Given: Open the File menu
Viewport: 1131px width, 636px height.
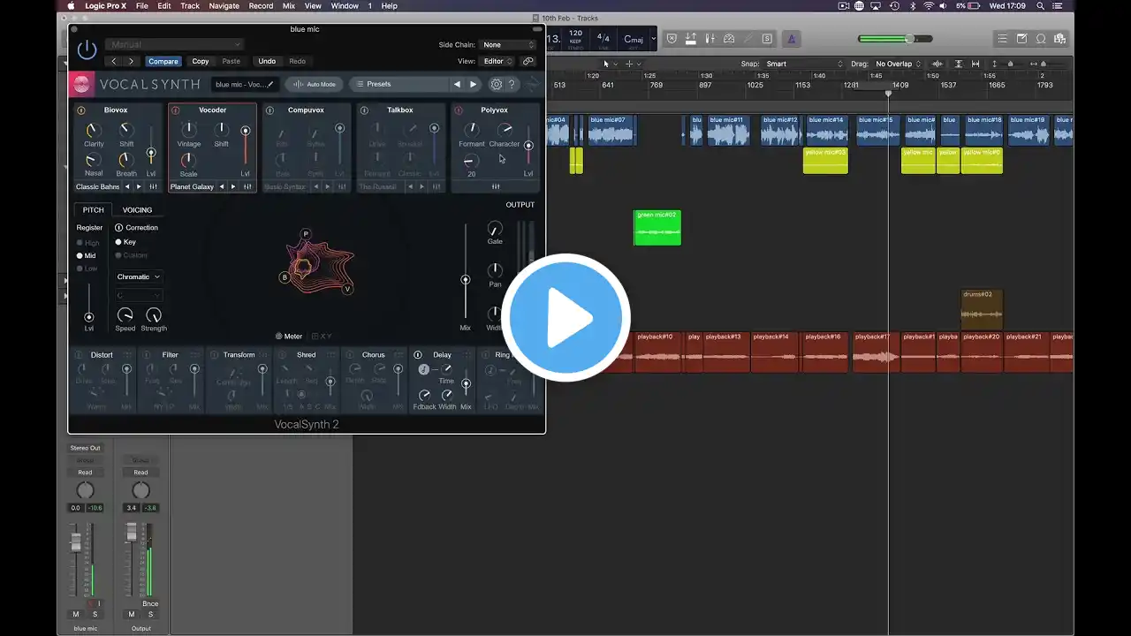Looking at the screenshot, I should click(141, 6).
